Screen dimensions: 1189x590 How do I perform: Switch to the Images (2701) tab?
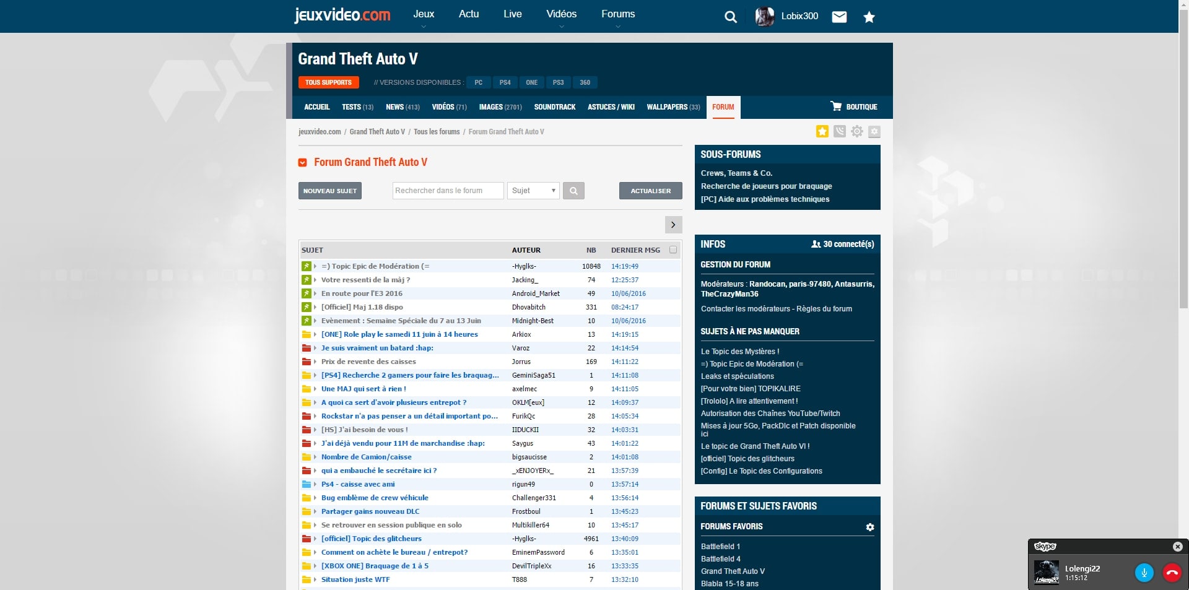(x=500, y=107)
